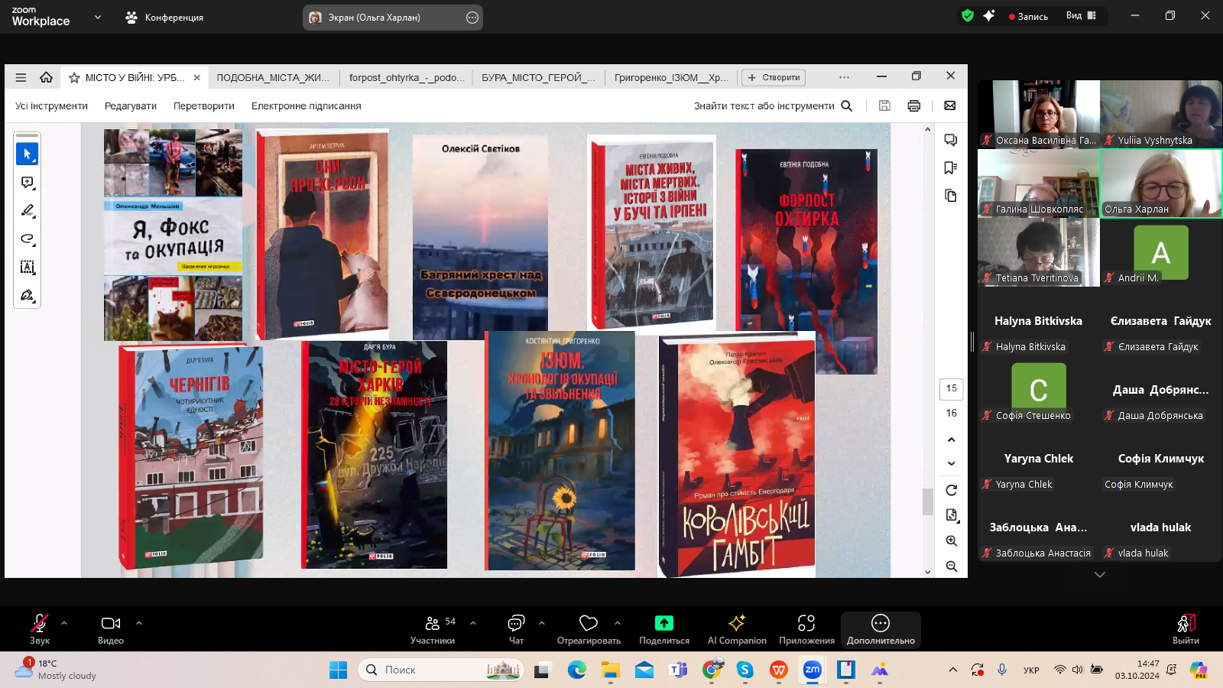Click the print icon in Acrobat toolbar
Viewport: 1223px width, 688px height.
click(913, 106)
